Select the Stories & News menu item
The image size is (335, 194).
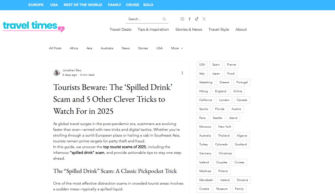[x=188, y=29]
